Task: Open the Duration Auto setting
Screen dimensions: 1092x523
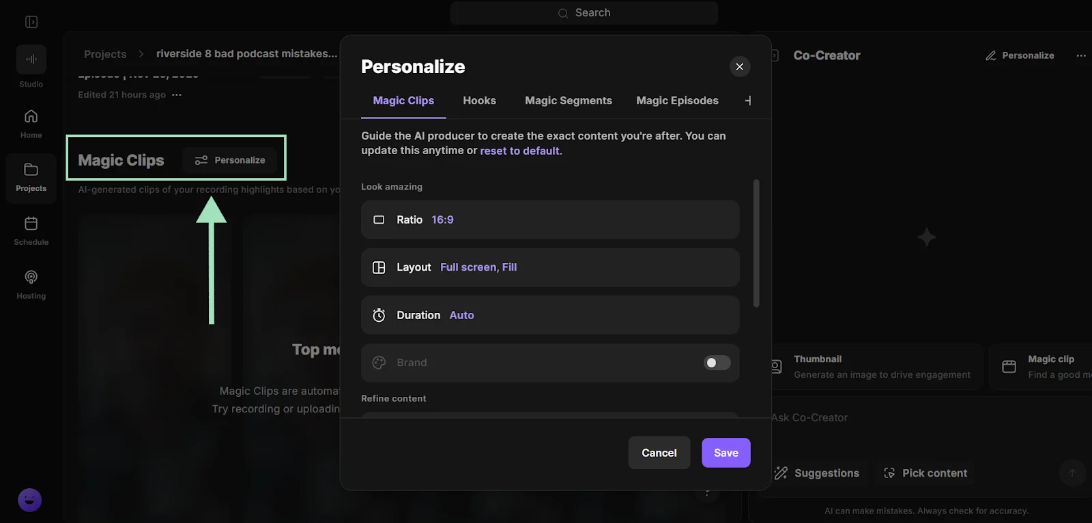Action: click(x=550, y=315)
